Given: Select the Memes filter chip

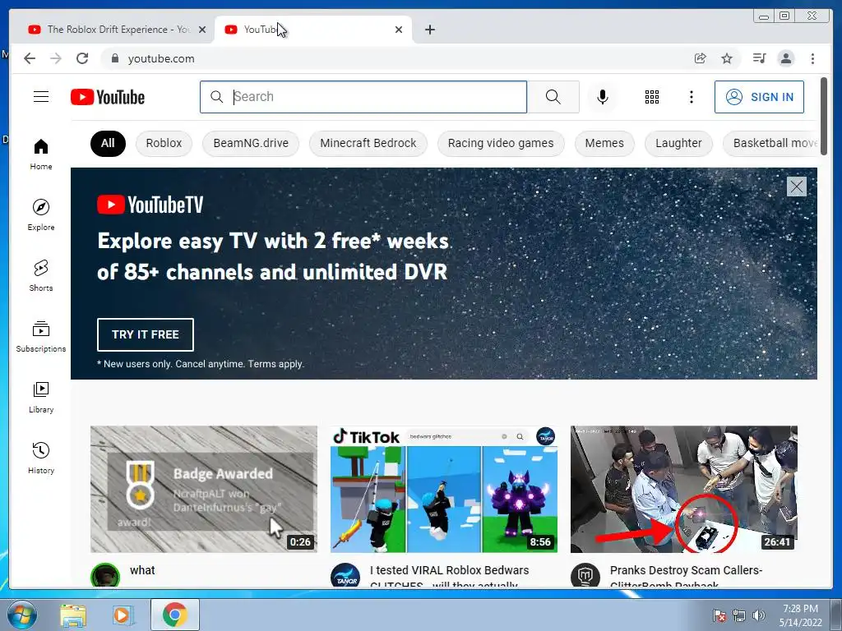Looking at the screenshot, I should [x=604, y=143].
